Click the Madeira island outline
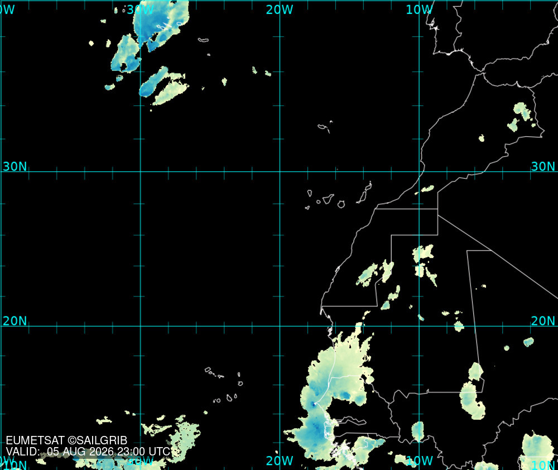 [325, 127]
